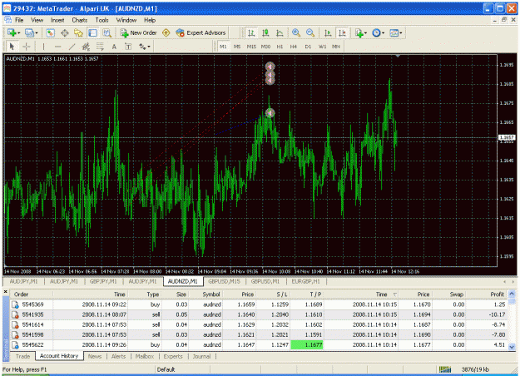Toggle the Navigator panel icon

tap(78, 32)
